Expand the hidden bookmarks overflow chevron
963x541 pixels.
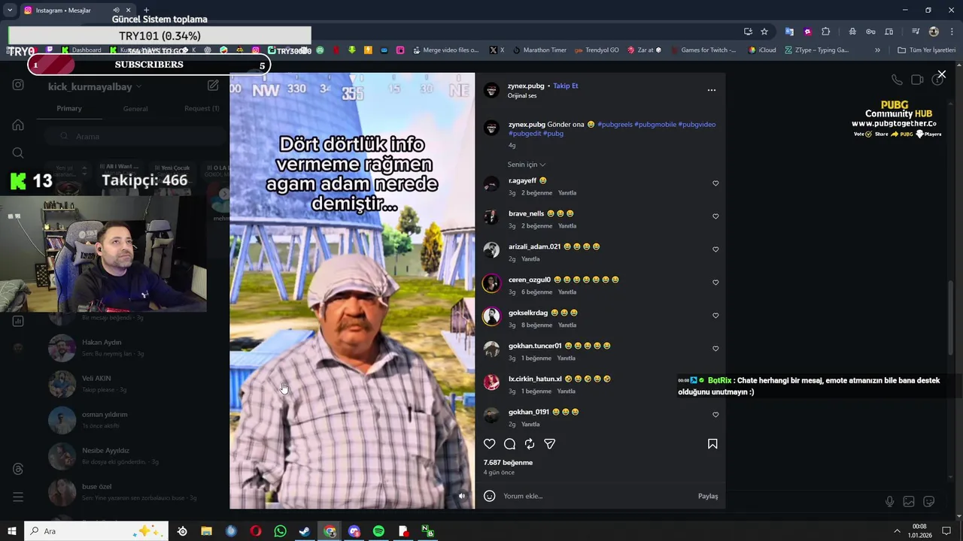(877, 50)
